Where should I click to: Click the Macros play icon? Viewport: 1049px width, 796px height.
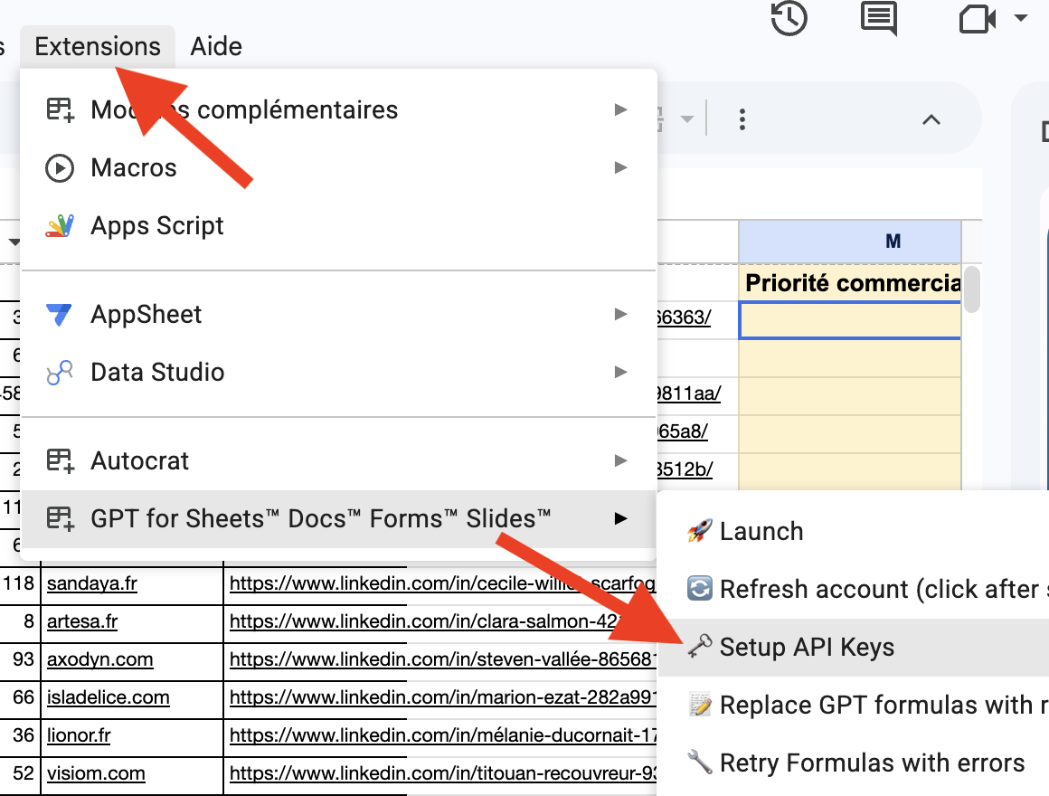(60, 168)
